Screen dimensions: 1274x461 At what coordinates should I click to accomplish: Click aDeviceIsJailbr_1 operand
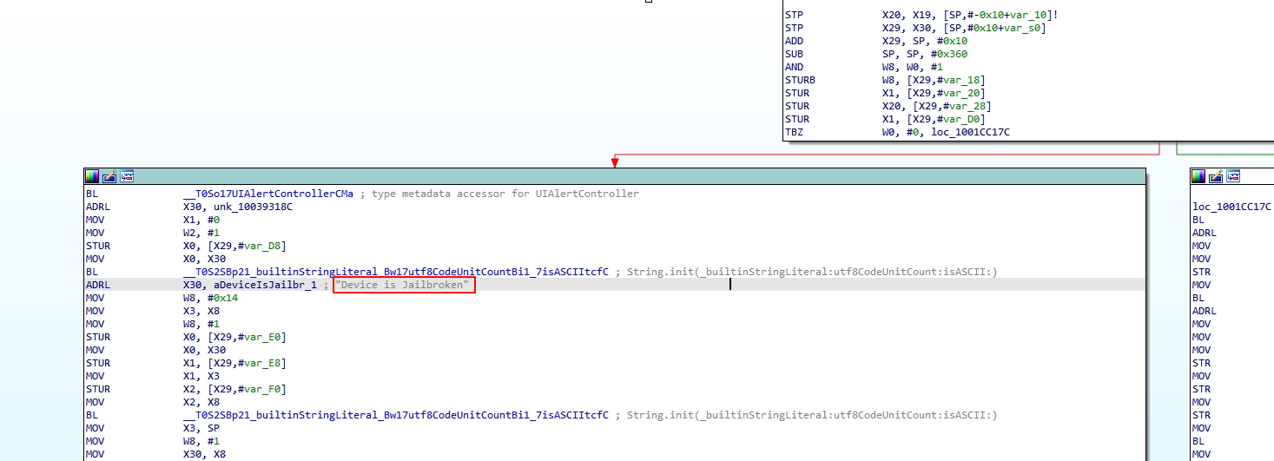pos(265,285)
